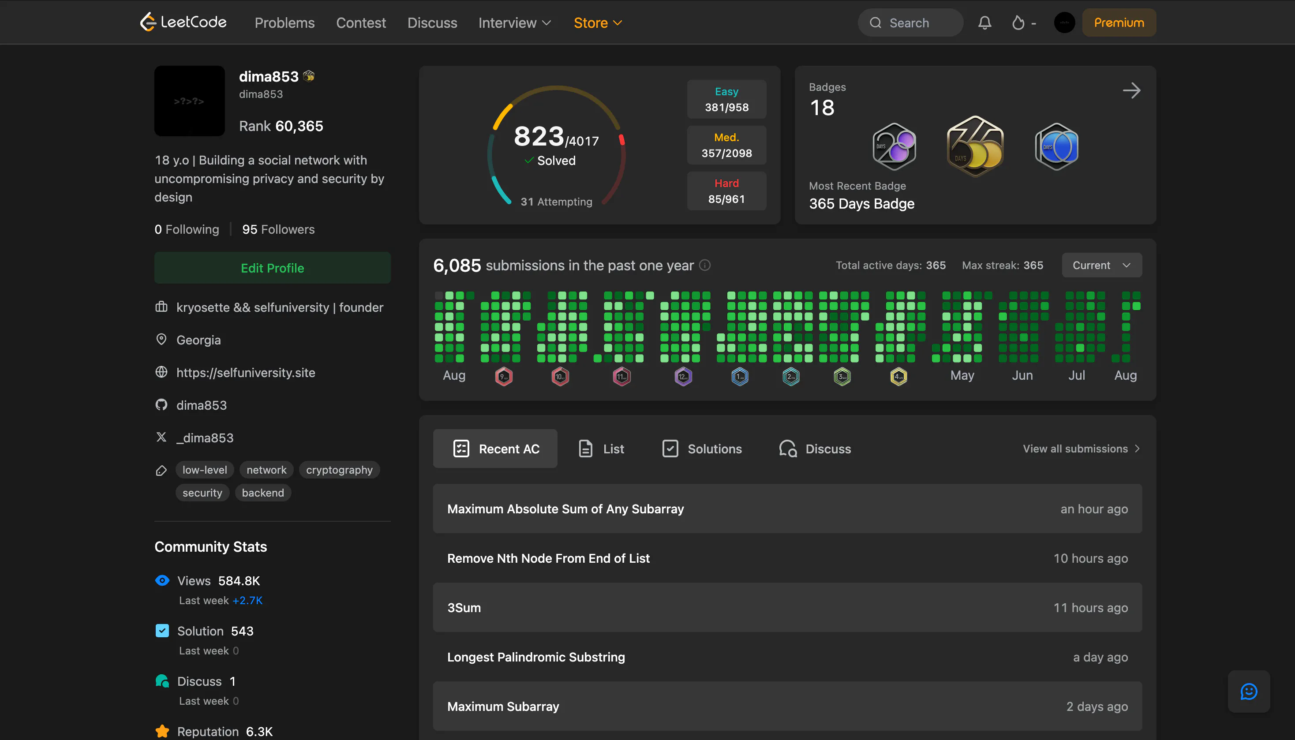Open the notifications bell
Screen dimensions: 1295x740
pyautogui.click(x=984, y=23)
